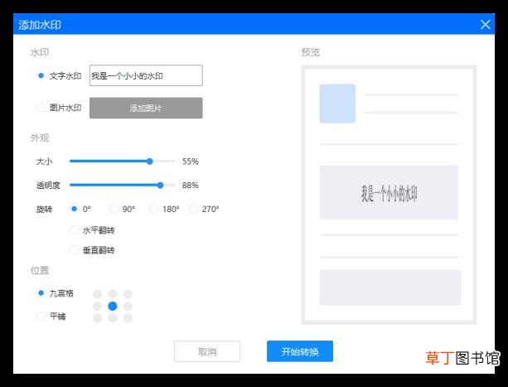Choose top-right dot in position grid

(x=128, y=294)
